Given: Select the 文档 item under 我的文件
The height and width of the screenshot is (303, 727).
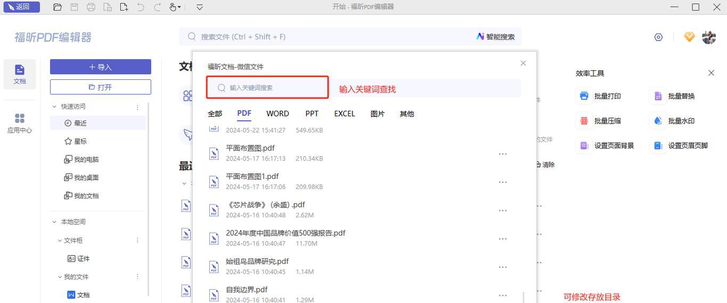Looking at the screenshot, I should 78,294.
